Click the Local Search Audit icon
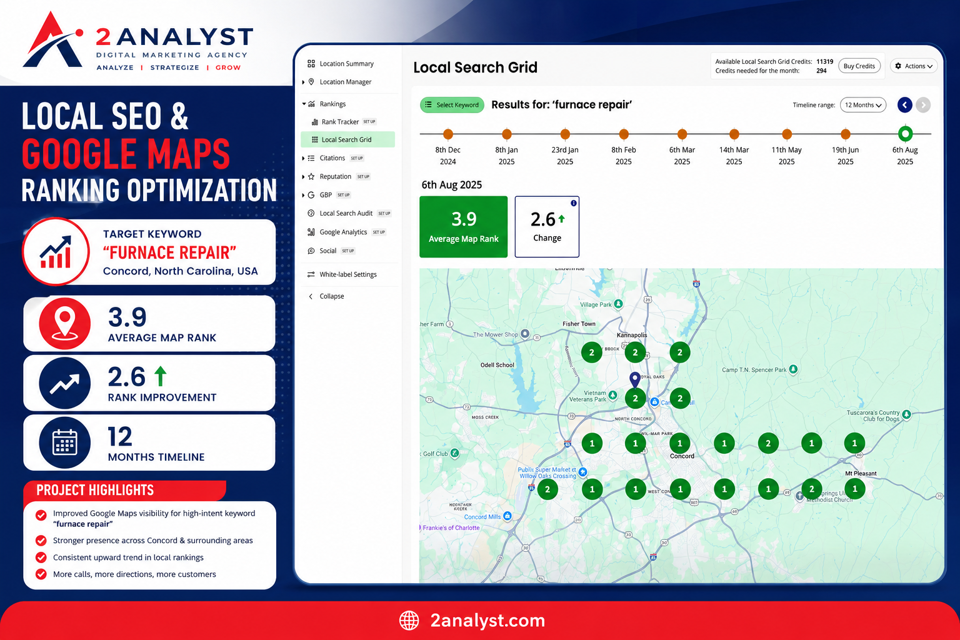The image size is (960, 640). (311, 213)
